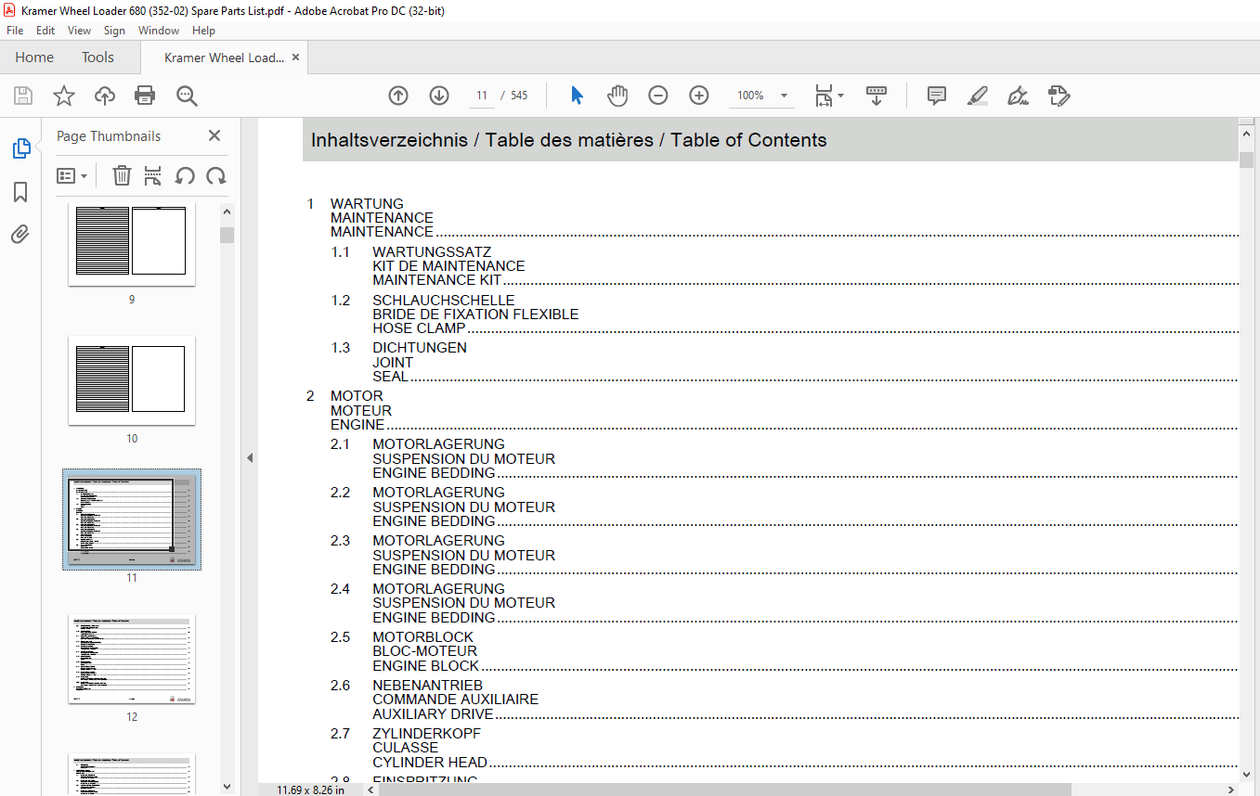Click the 11.69 x 8.26 in page size
This screenshot has height=796, width=1260.
click(310, 790)
